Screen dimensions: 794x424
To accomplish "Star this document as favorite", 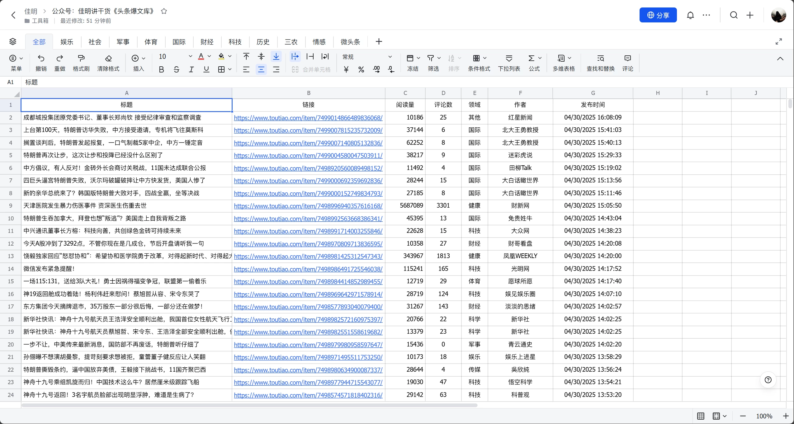I will coord(164,11).
